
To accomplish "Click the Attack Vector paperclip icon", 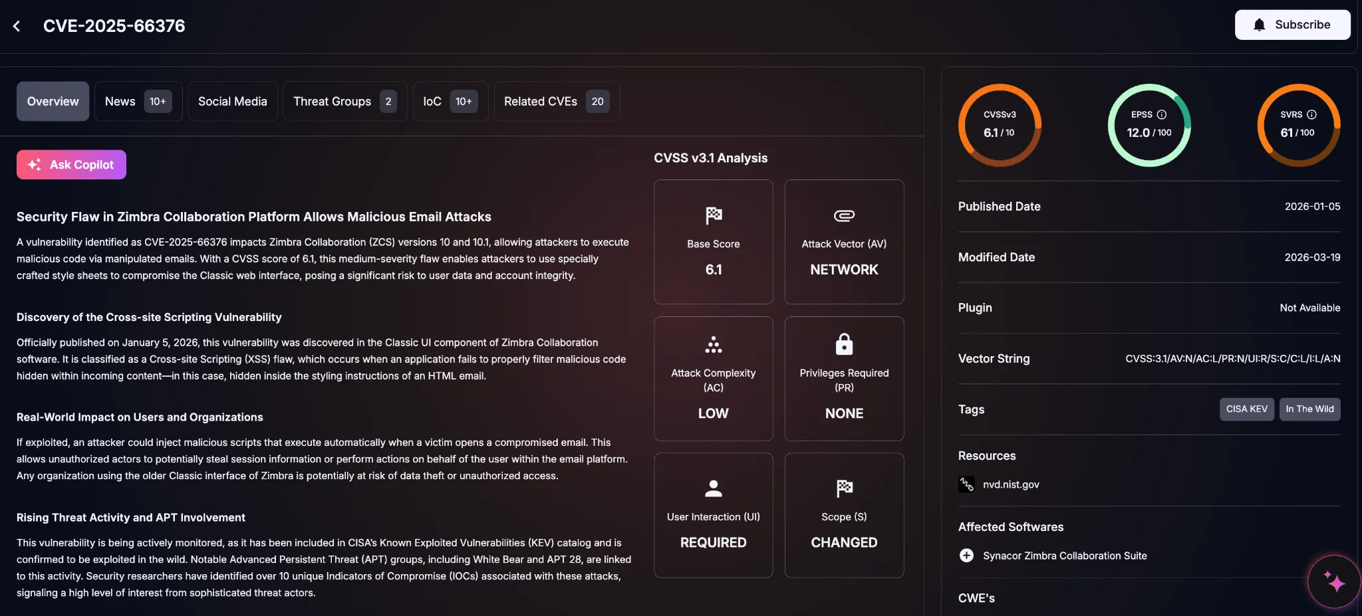I will coord(844,215).
